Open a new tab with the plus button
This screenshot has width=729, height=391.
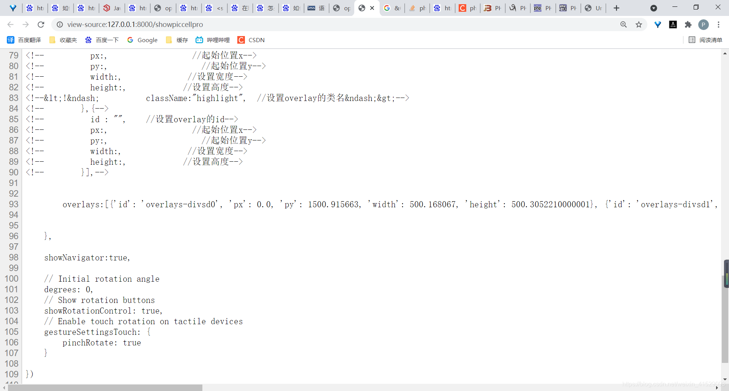(x=617, y=8)
